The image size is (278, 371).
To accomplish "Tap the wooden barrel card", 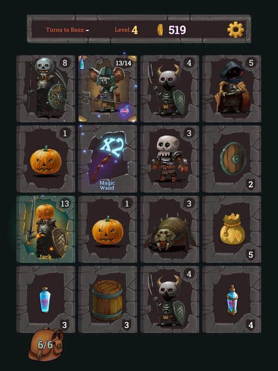I will (x=108, y=300).
